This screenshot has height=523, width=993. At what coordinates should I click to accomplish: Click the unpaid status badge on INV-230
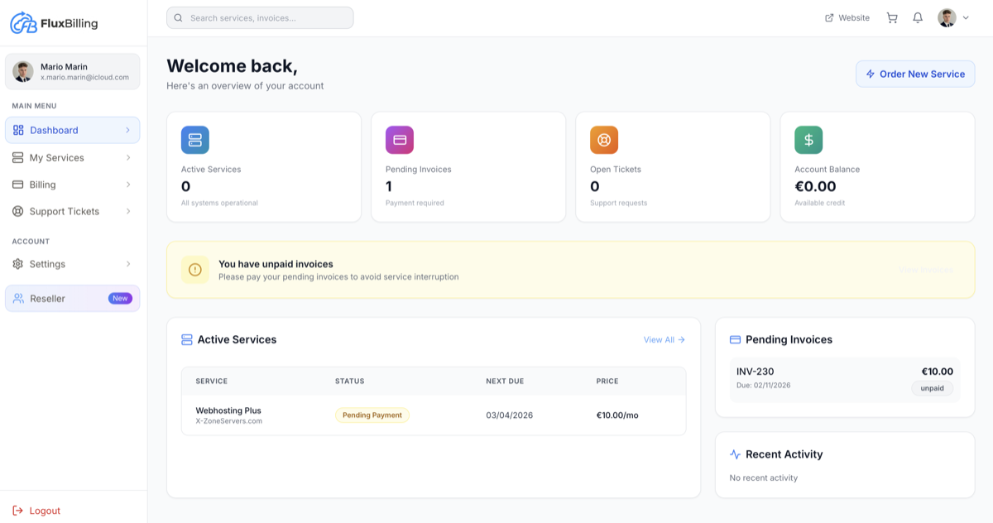932,388
